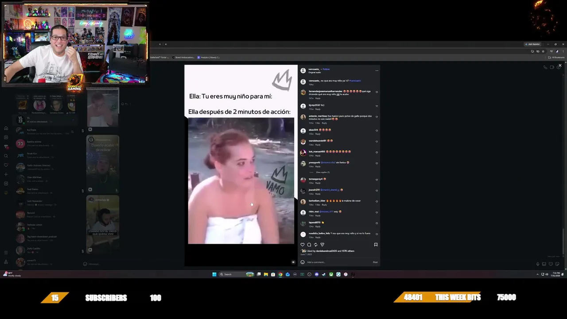Repost using the circular arrows icon
567x319 pixels.
point(315,245)
